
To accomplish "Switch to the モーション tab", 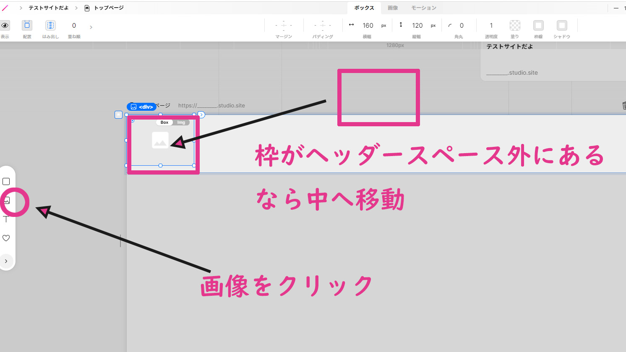I will 424,8.
